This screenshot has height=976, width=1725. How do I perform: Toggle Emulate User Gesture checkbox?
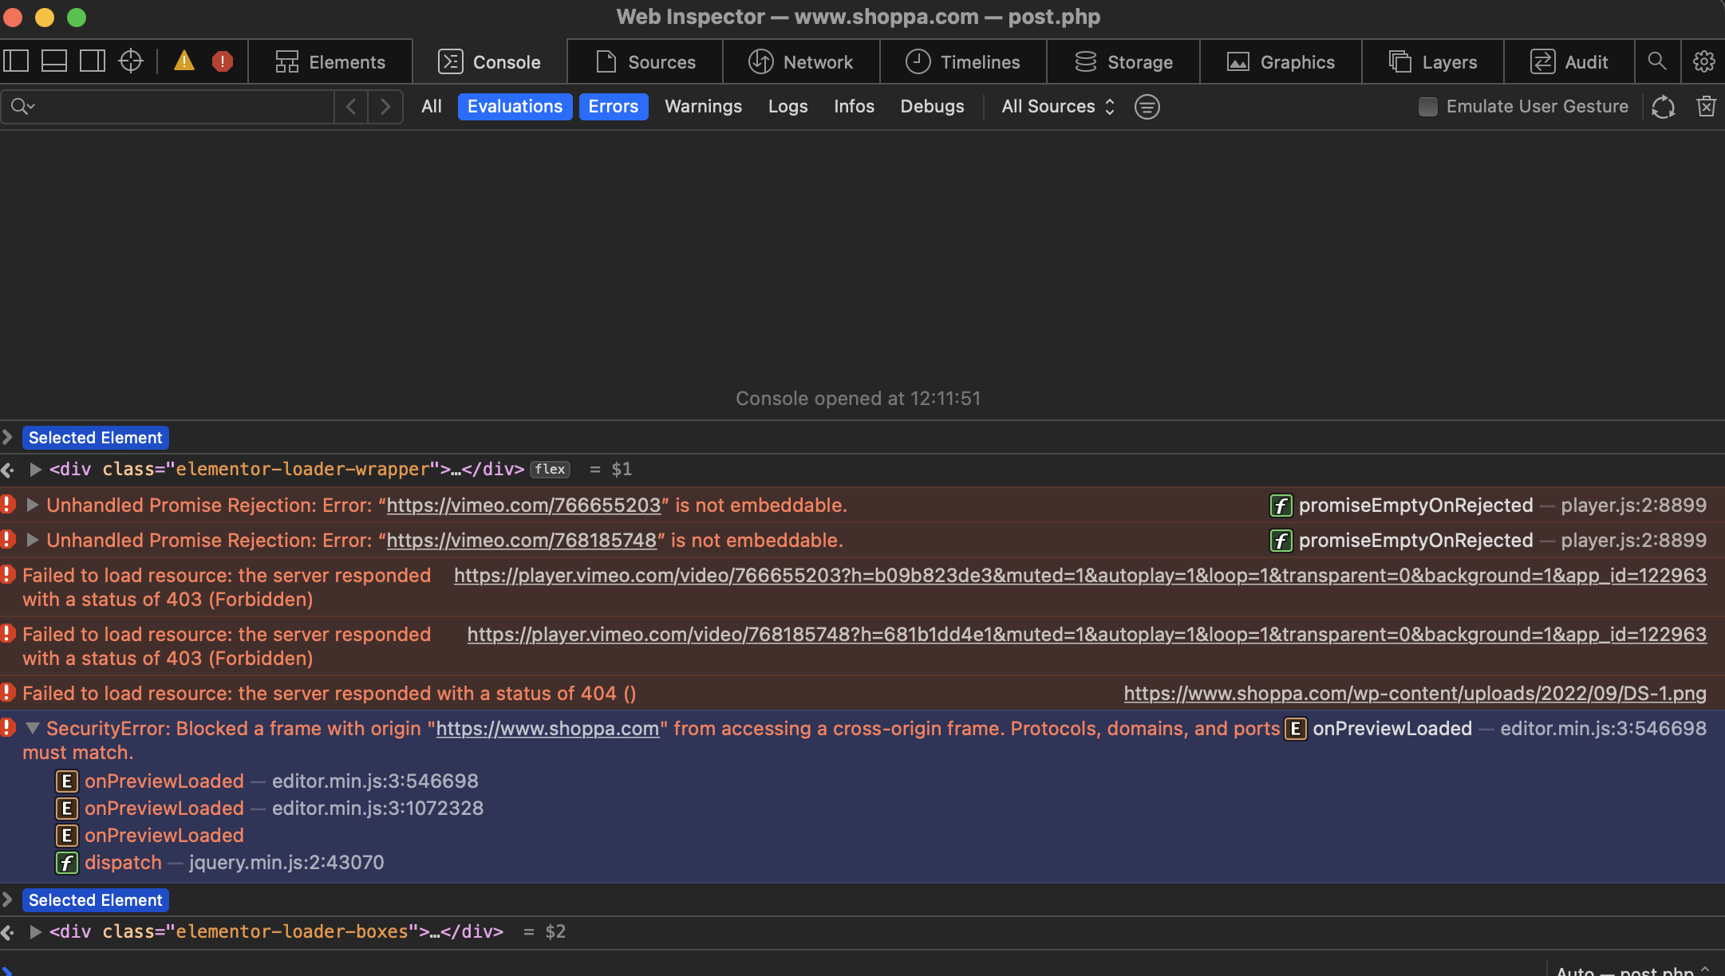(x=1428, y=107)
